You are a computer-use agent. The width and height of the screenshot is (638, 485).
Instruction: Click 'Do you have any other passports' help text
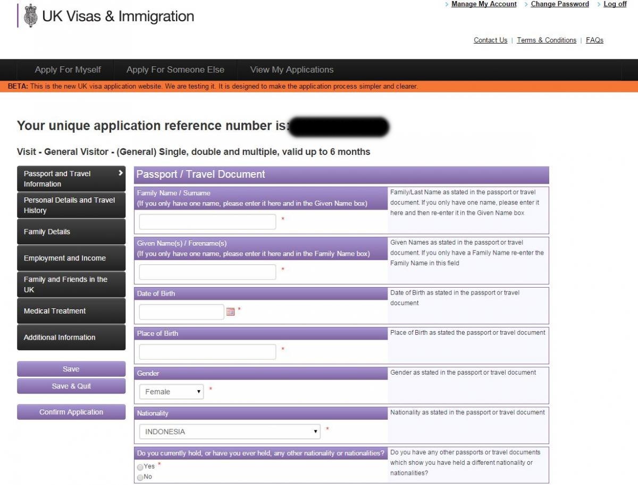pyautogui.click(x=465, y=463)
